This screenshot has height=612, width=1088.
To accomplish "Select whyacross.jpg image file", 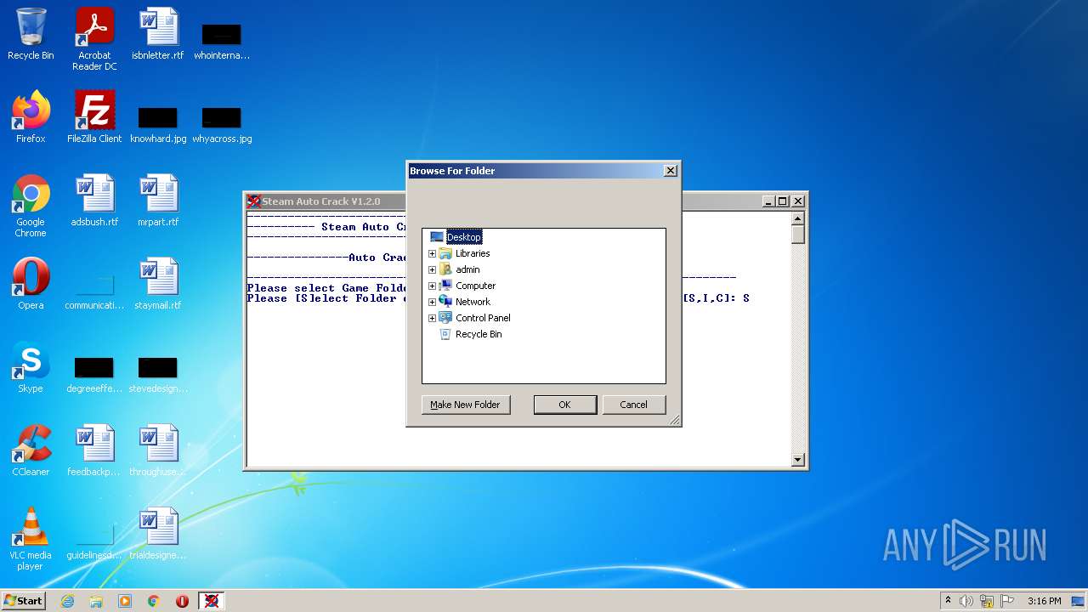I will point(222,122).
